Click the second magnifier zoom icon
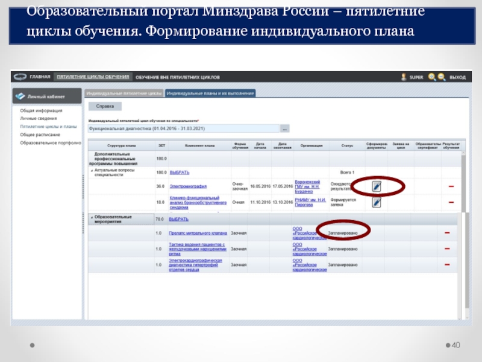 pos(442,77)
